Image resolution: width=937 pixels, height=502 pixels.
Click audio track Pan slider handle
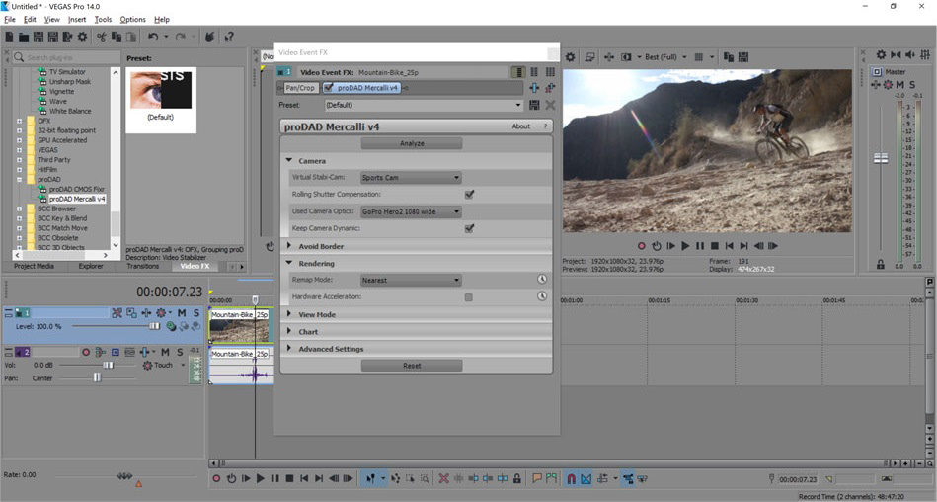tap(97, 378)
